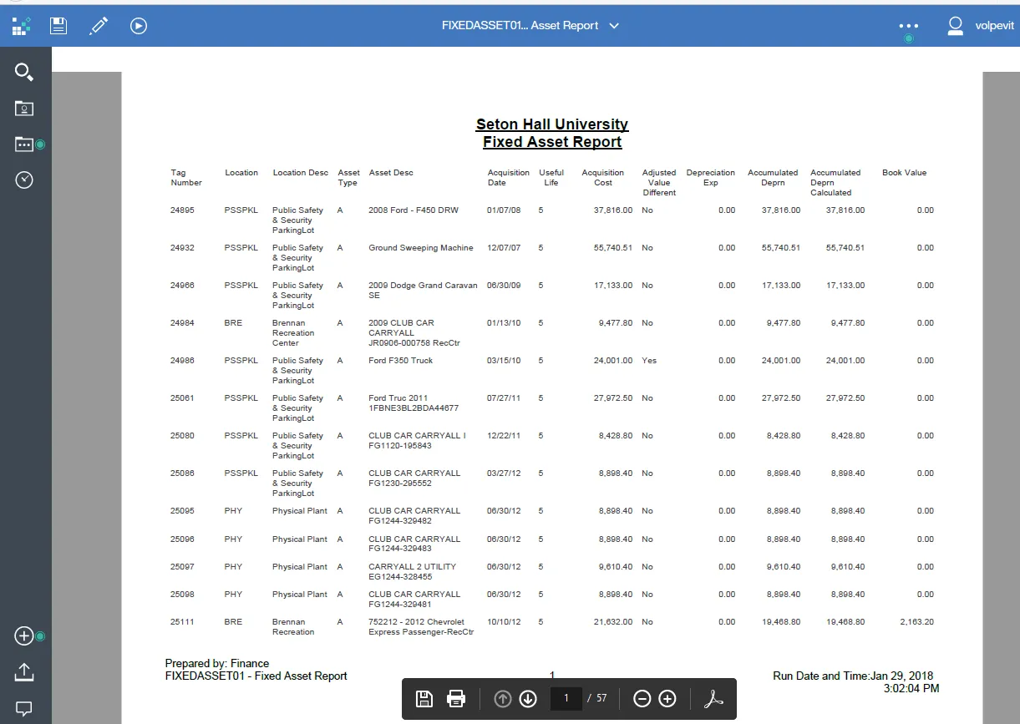The width and height of the screenshot is (1020, 724).
Task: Click tag number 24984
Action: coord(182,323)
